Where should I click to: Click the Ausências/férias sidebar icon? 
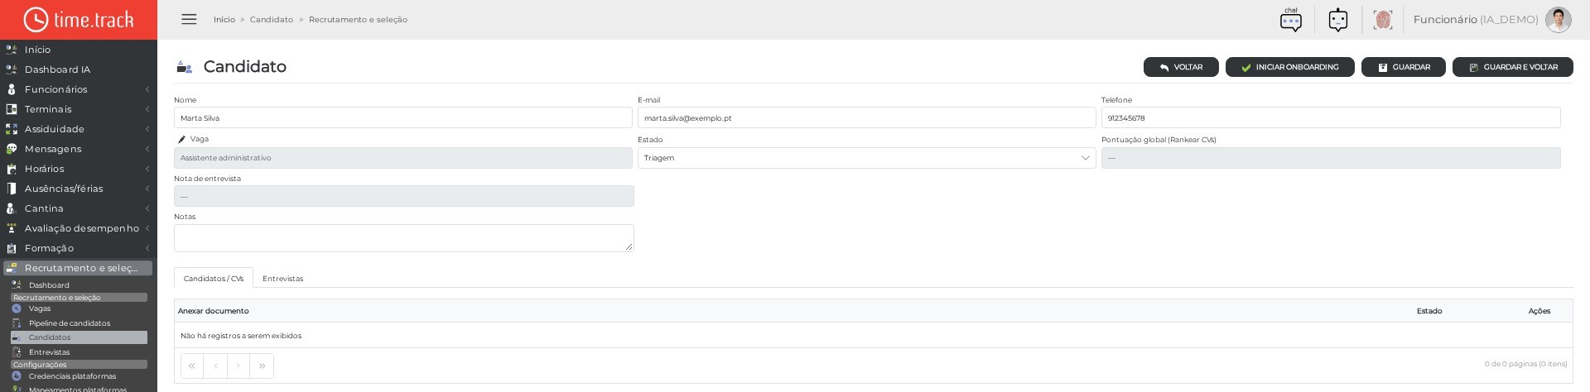(x=12, y=189)
